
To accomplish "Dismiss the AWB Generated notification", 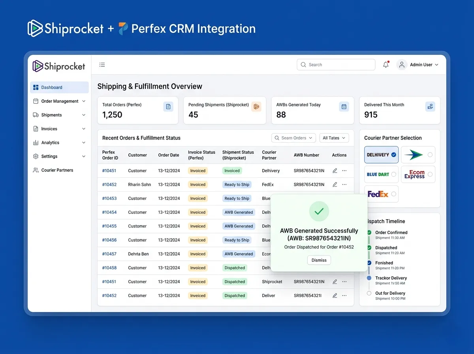I will [x=319, y=260].
